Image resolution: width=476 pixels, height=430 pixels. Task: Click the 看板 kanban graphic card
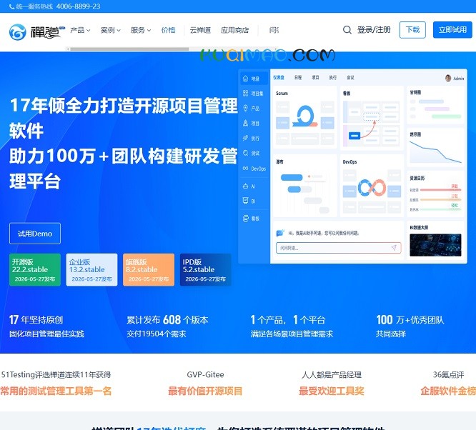(x=372, y=118)
